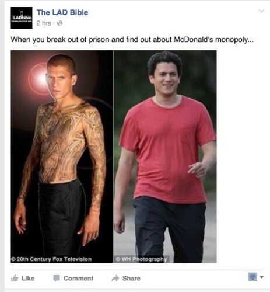Screen dimensions: 270x292
Task: Click the globe public audience icon
Action: tap(60, 23)
